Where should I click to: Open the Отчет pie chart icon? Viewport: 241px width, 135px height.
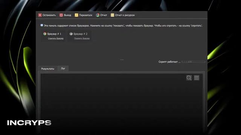pos(98,15)
